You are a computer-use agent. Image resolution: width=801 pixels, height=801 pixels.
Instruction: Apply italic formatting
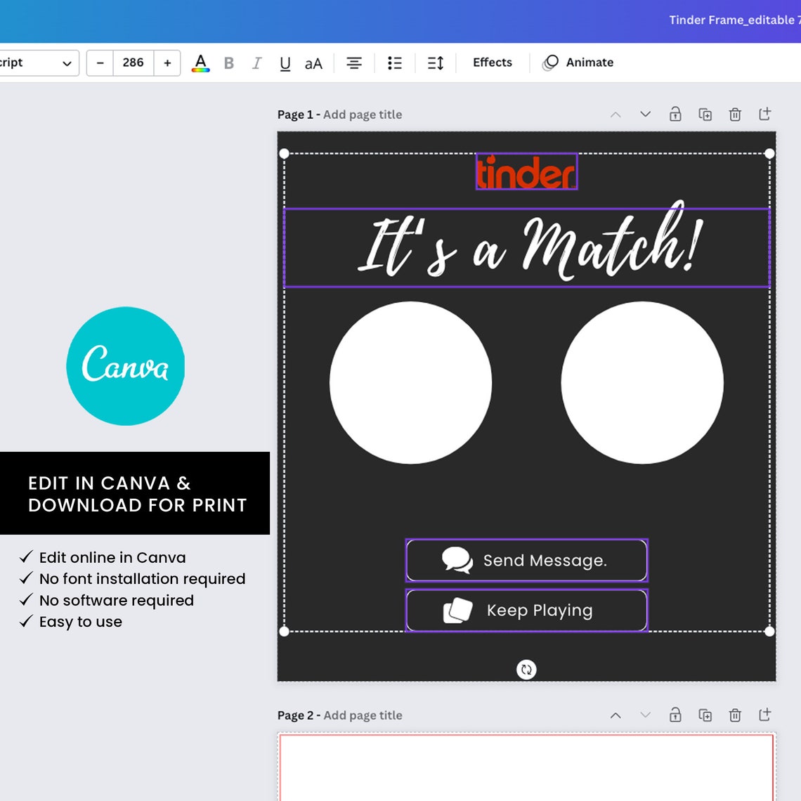(x=256, y=63)
